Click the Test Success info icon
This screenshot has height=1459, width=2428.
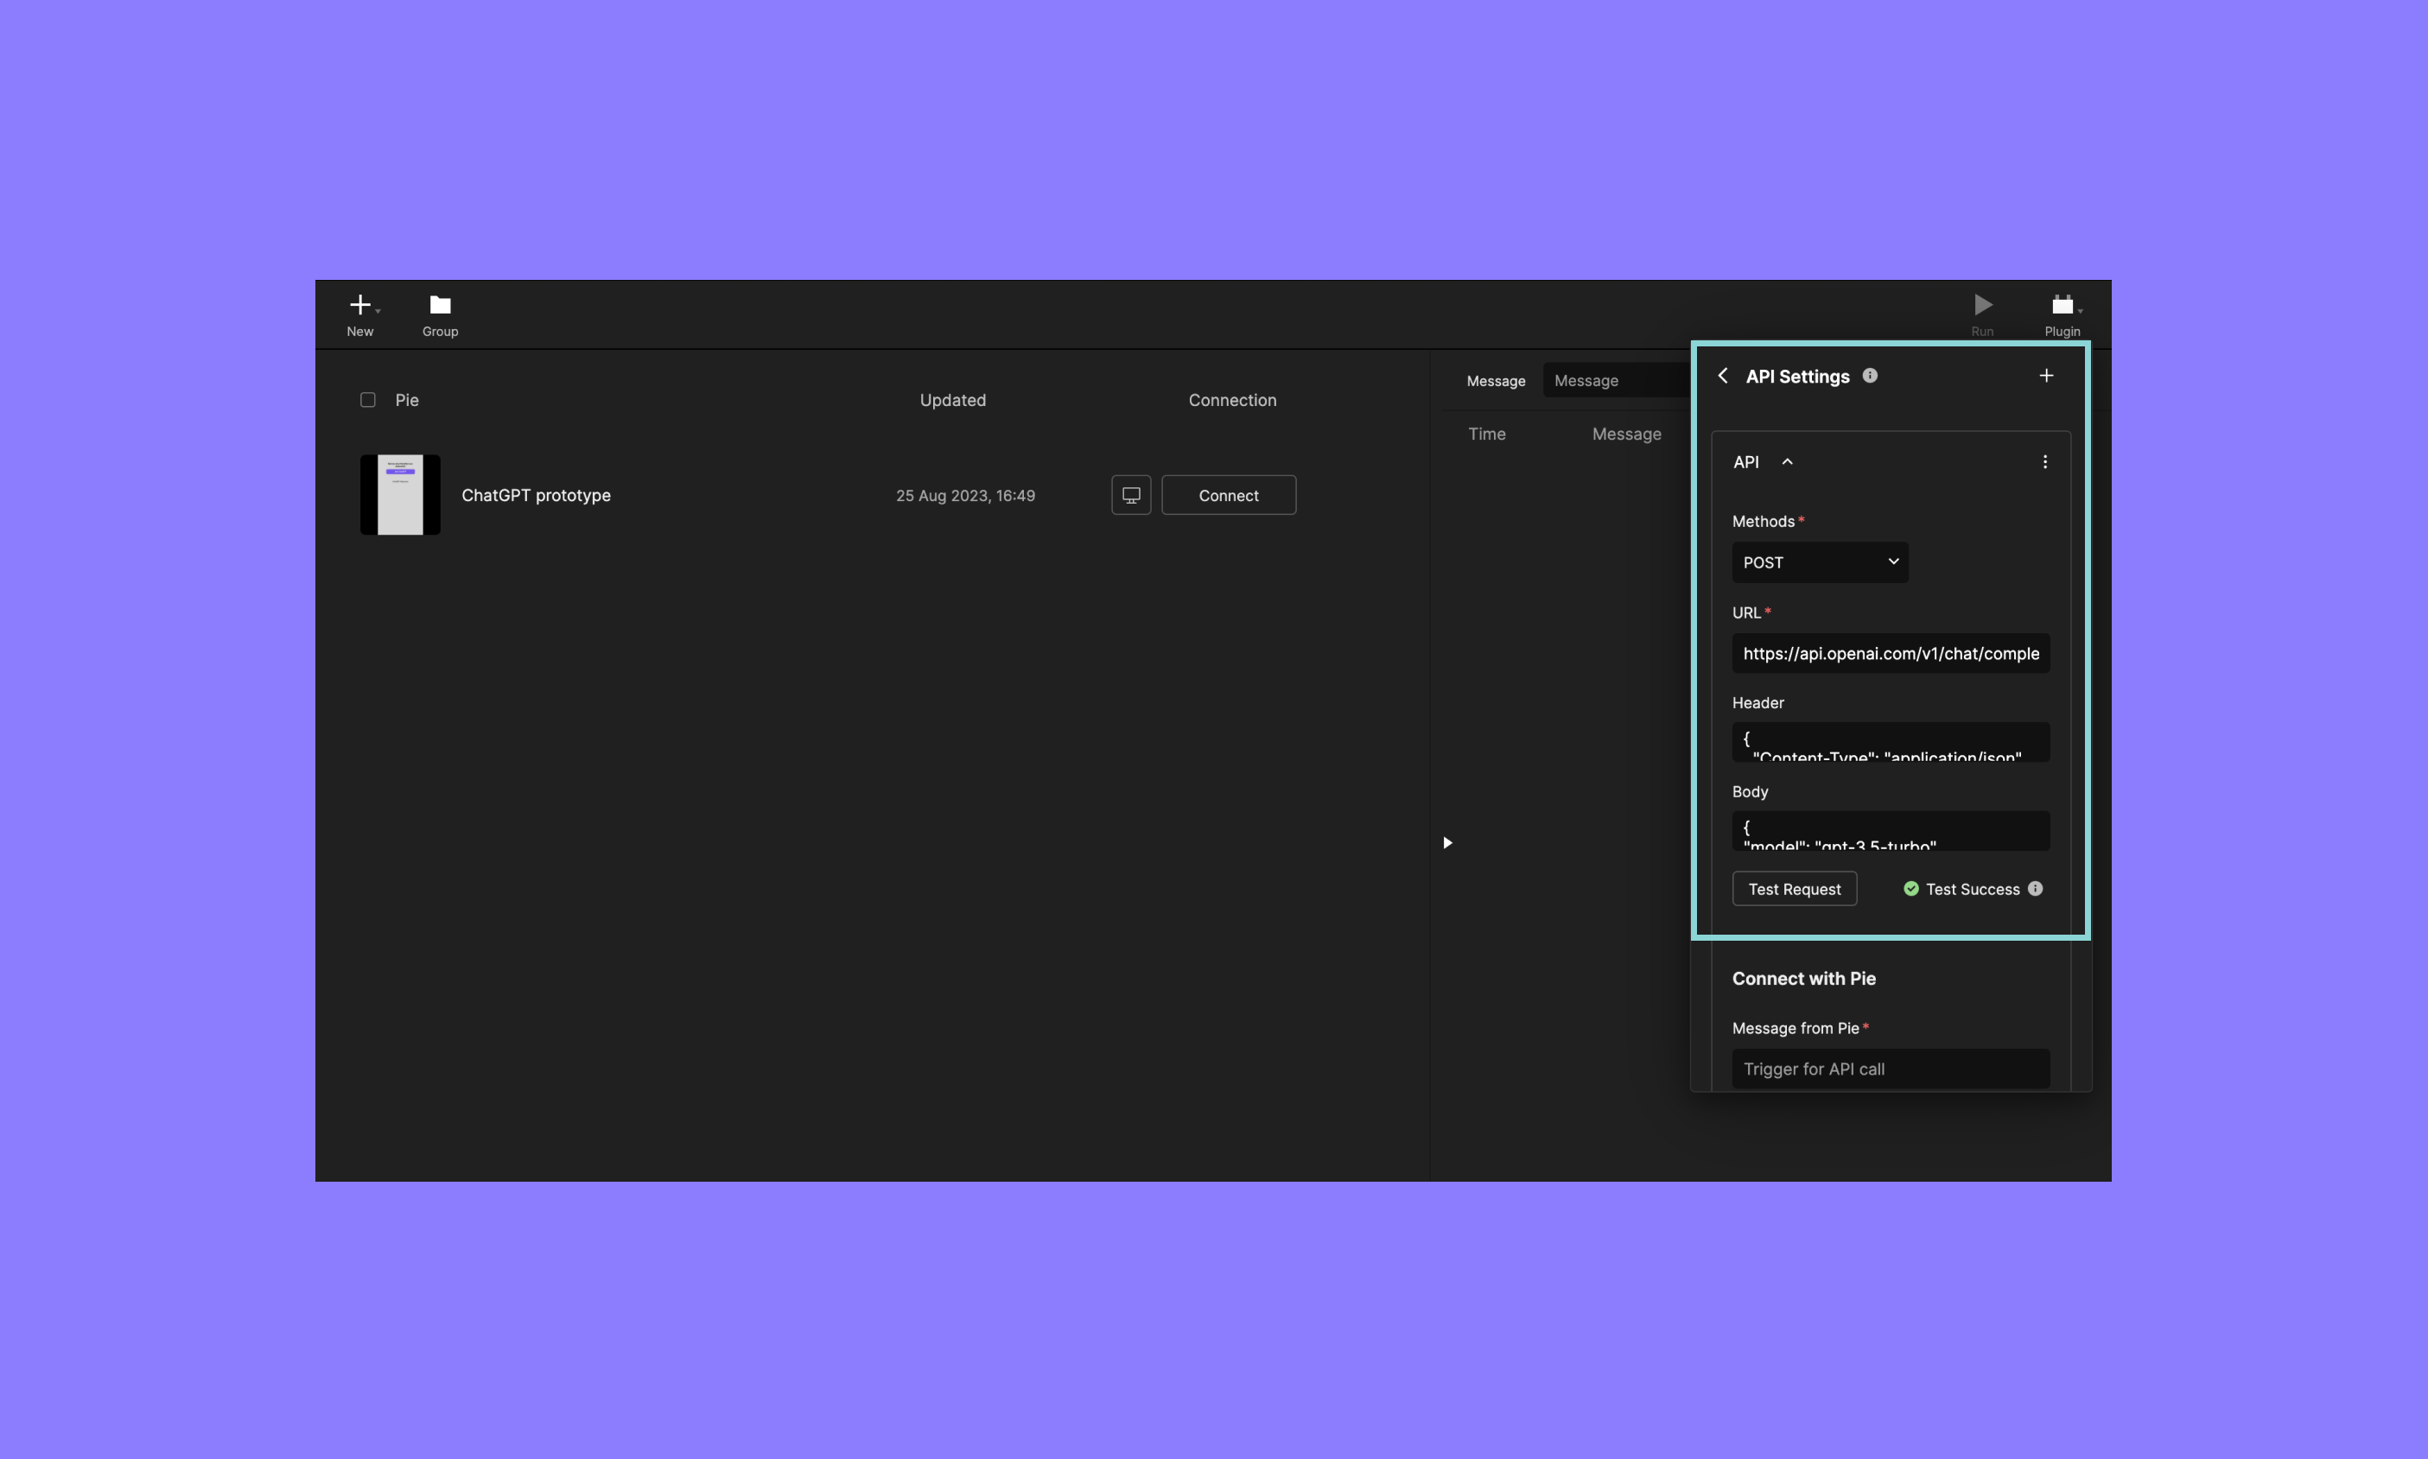pos(2036,888)
